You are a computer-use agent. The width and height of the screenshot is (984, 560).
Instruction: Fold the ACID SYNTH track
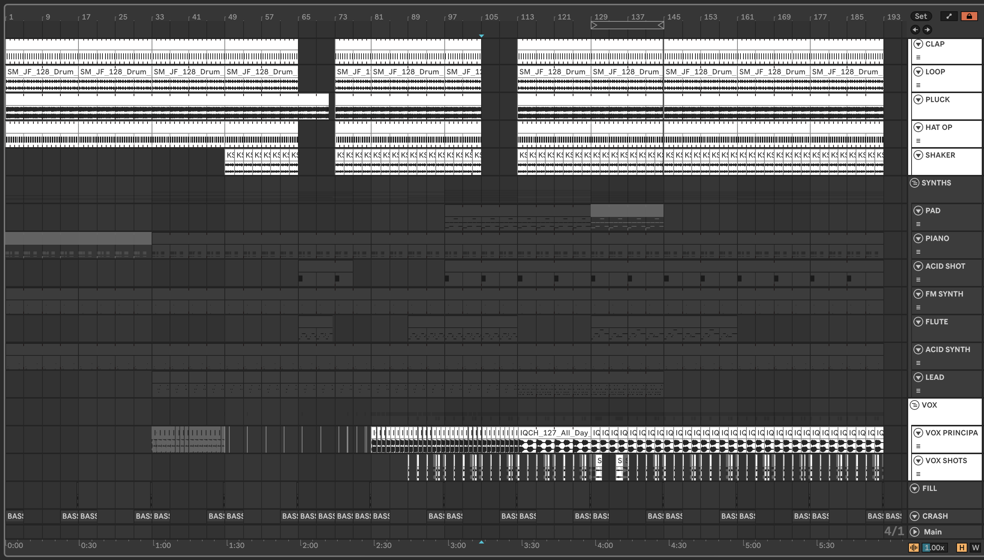point(918,349)
